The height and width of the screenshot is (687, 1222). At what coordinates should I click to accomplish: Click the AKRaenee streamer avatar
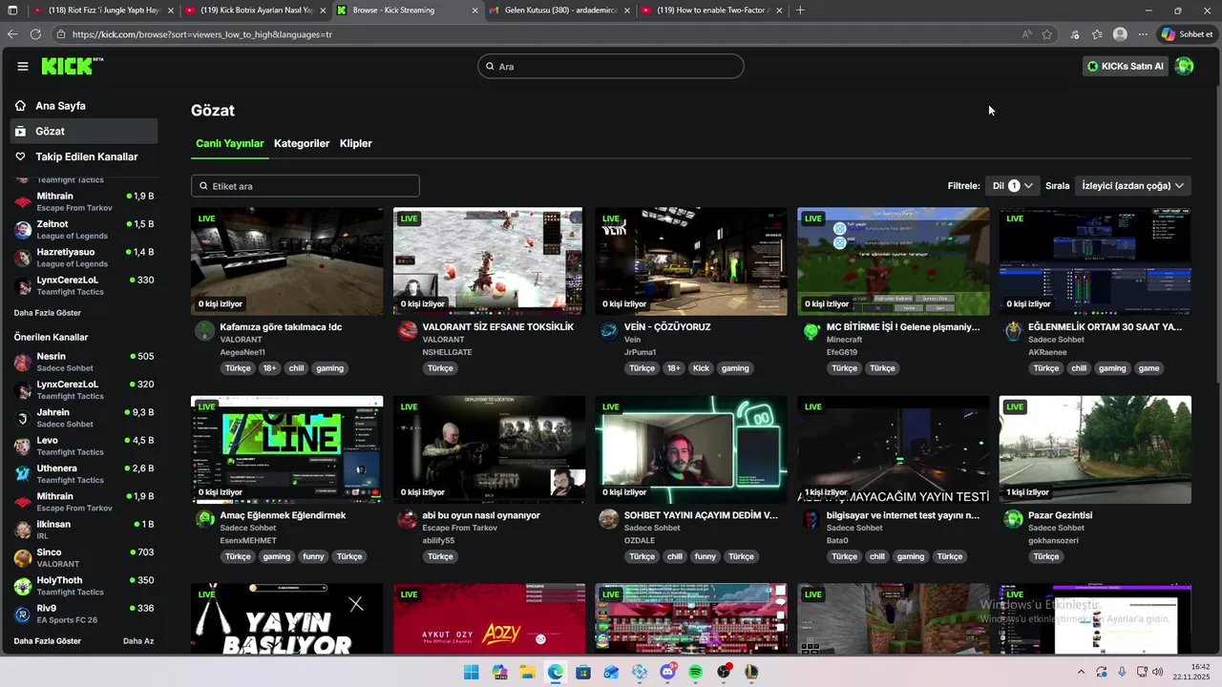(1013, 331)
